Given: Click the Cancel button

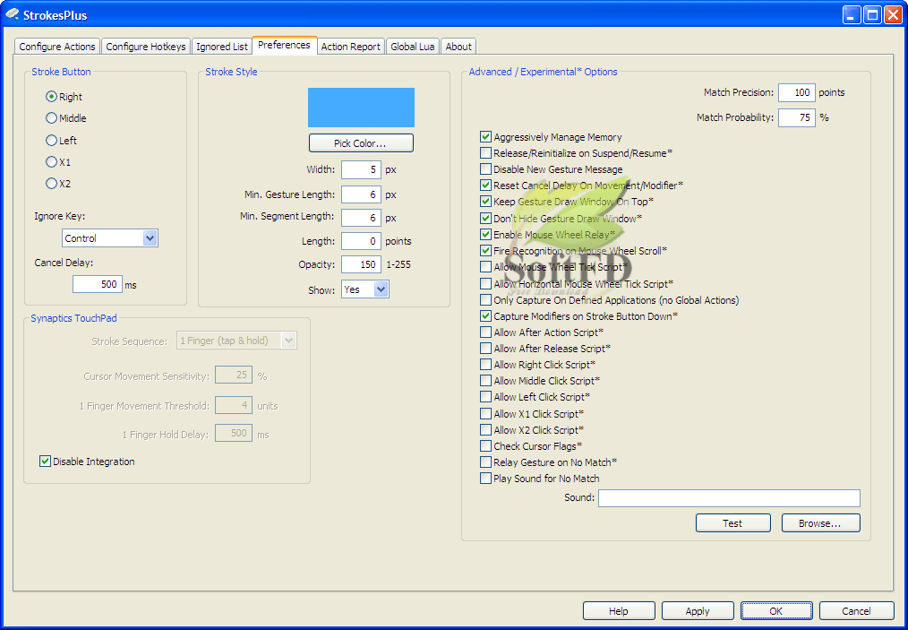Looking at the screenshot, I should click(856, 611).
